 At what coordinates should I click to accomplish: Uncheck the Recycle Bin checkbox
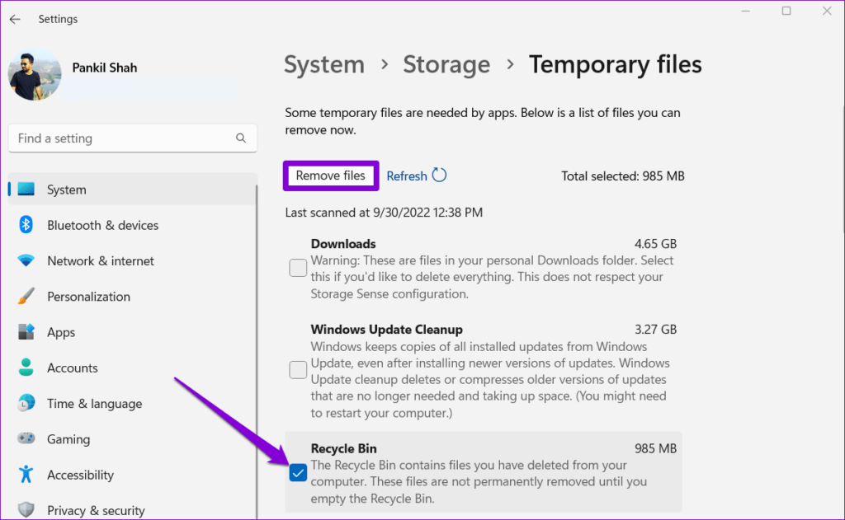coord(298,473)
